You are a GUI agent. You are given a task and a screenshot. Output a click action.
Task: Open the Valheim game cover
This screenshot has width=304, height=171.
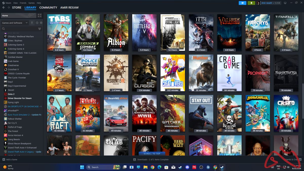click(x=229, y=32)
